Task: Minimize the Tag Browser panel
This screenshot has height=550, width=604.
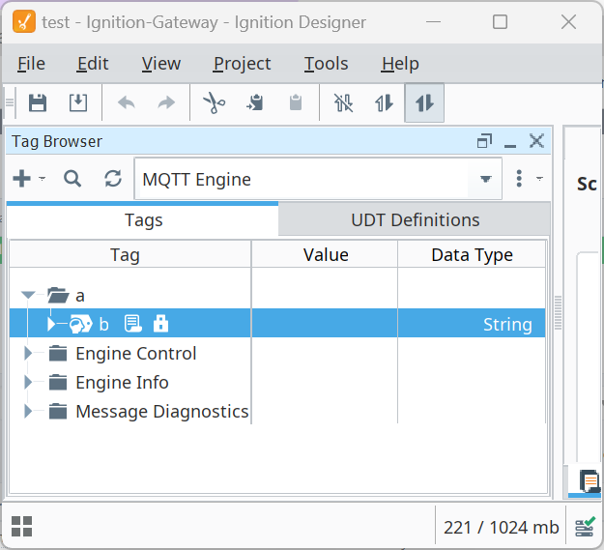Action: [x=510, y=145]
